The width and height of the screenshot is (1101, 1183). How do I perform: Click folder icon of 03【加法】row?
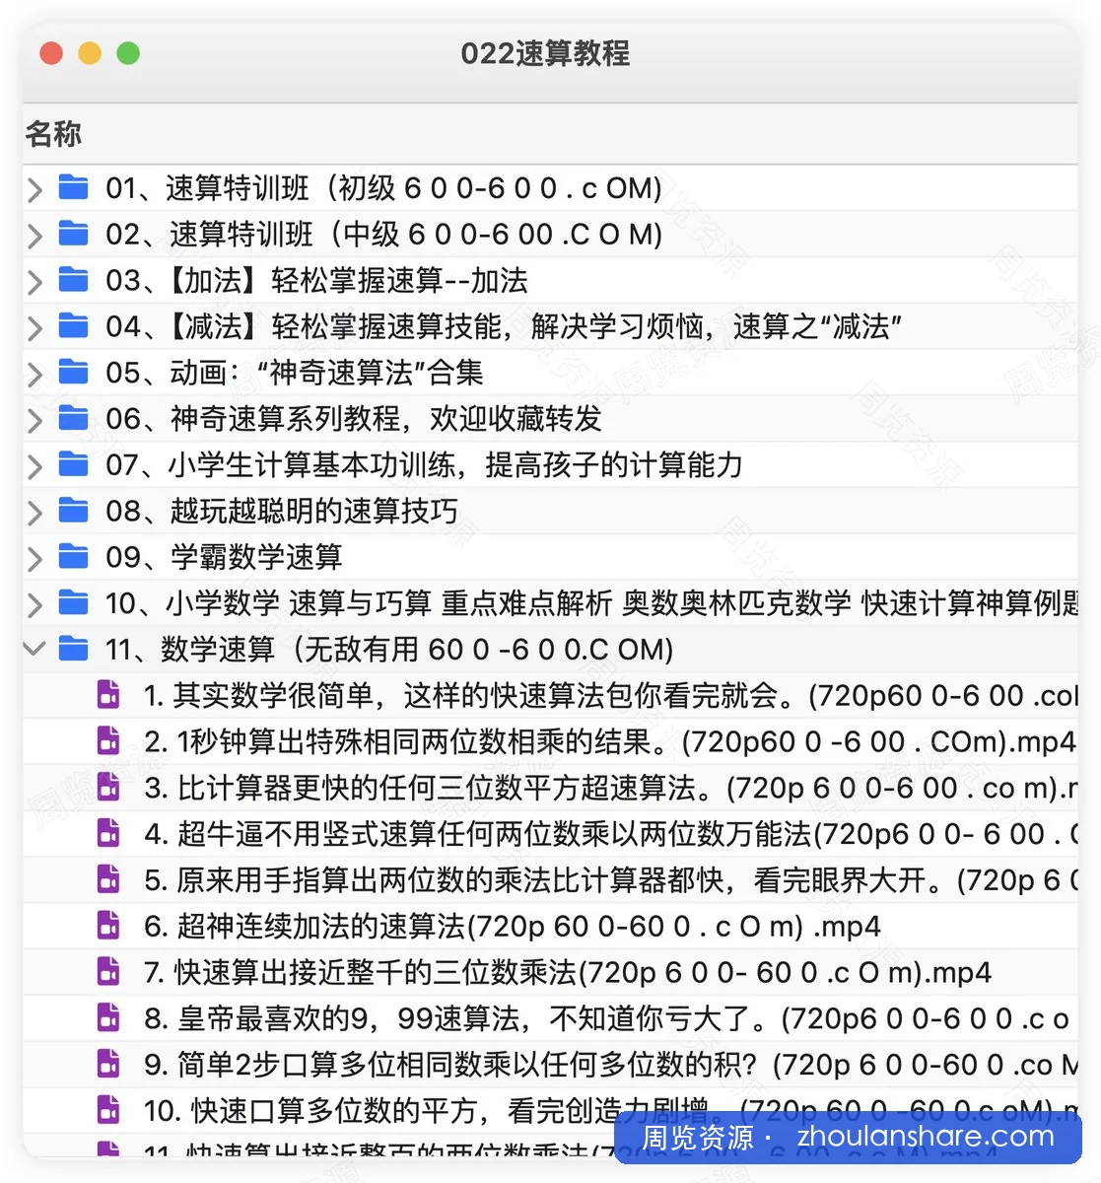coord(74,280)
